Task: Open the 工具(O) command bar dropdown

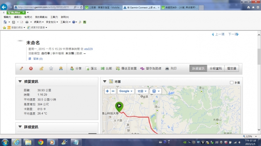Action: (x=65, y=22)
